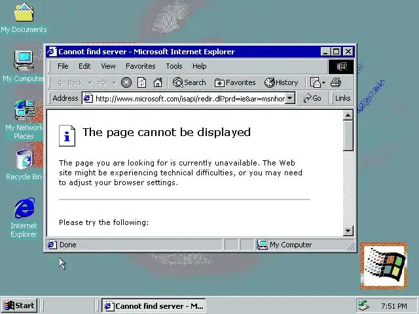Print the page with the printer icon

coord(336,82)
